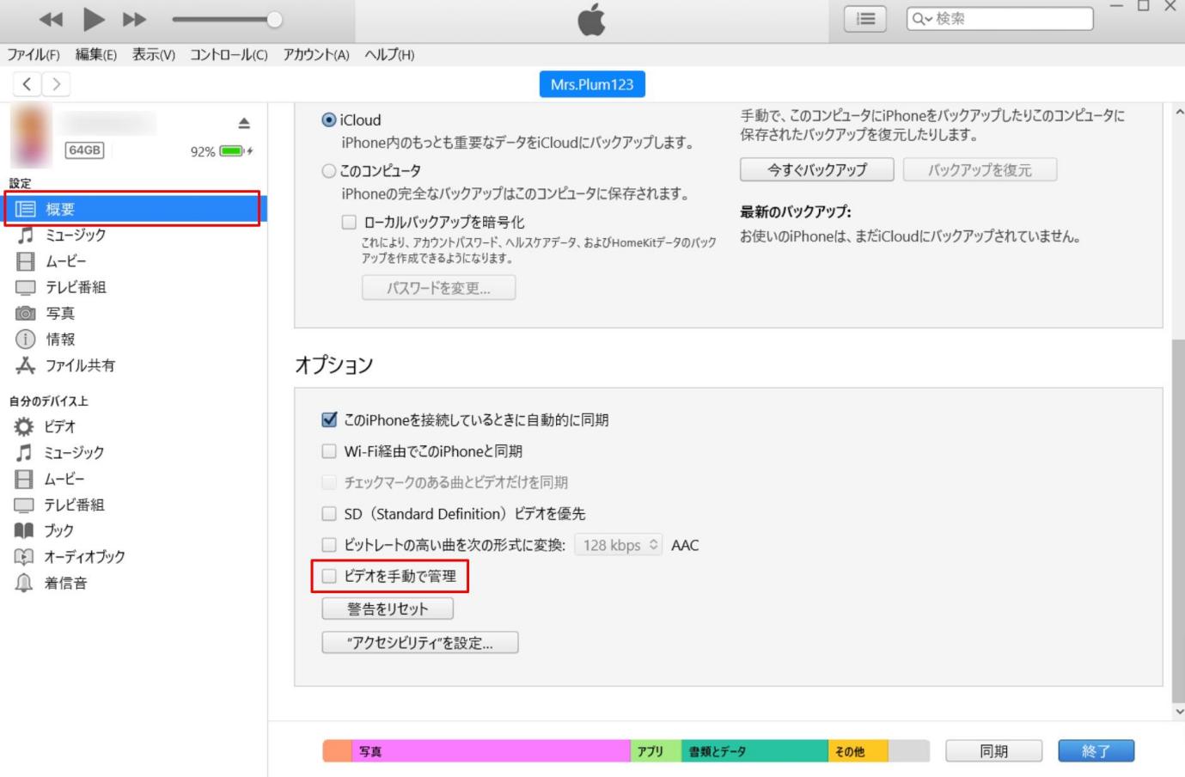Open the 128 kbps bitrate dropdown
The height and width of the screenshot is (777, 1185).
pyautogui.click(x=618, y=545)
